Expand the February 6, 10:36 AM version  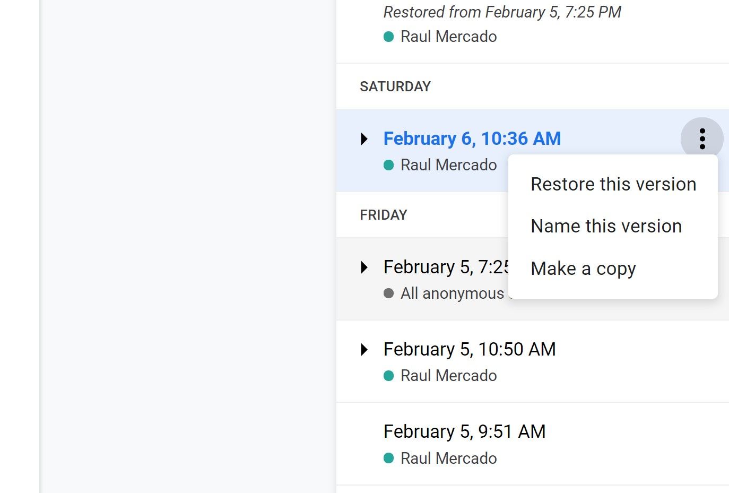pos(364,139)
